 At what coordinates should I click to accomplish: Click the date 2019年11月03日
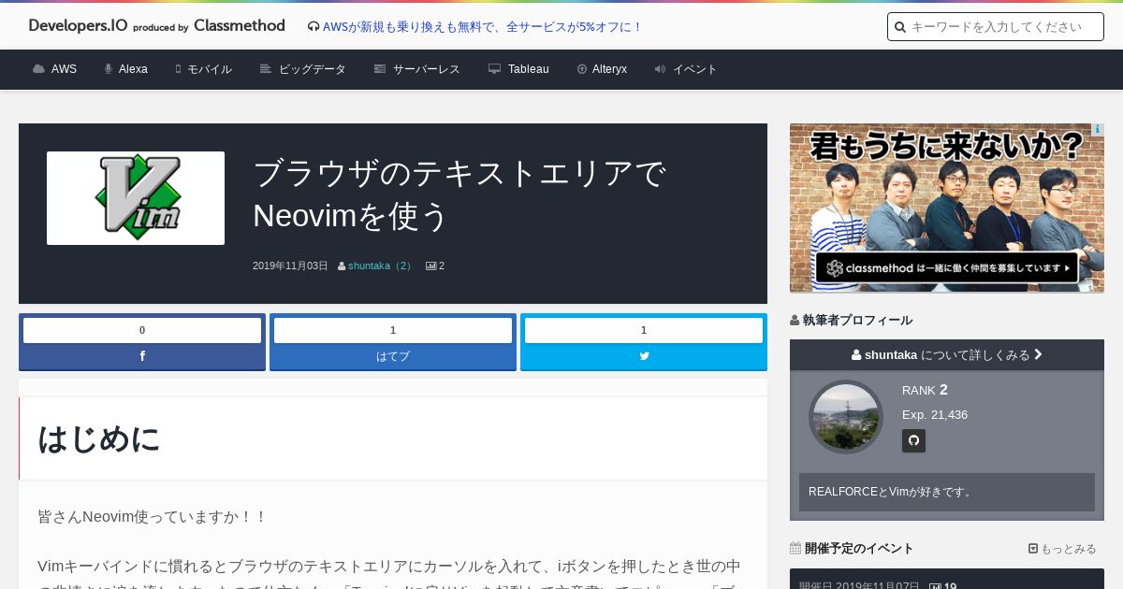[x=290, y=266]
